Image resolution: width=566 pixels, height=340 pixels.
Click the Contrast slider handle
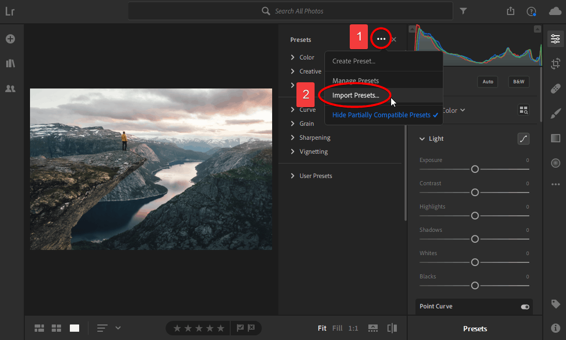pyautogui.click(x=474, y=193)
